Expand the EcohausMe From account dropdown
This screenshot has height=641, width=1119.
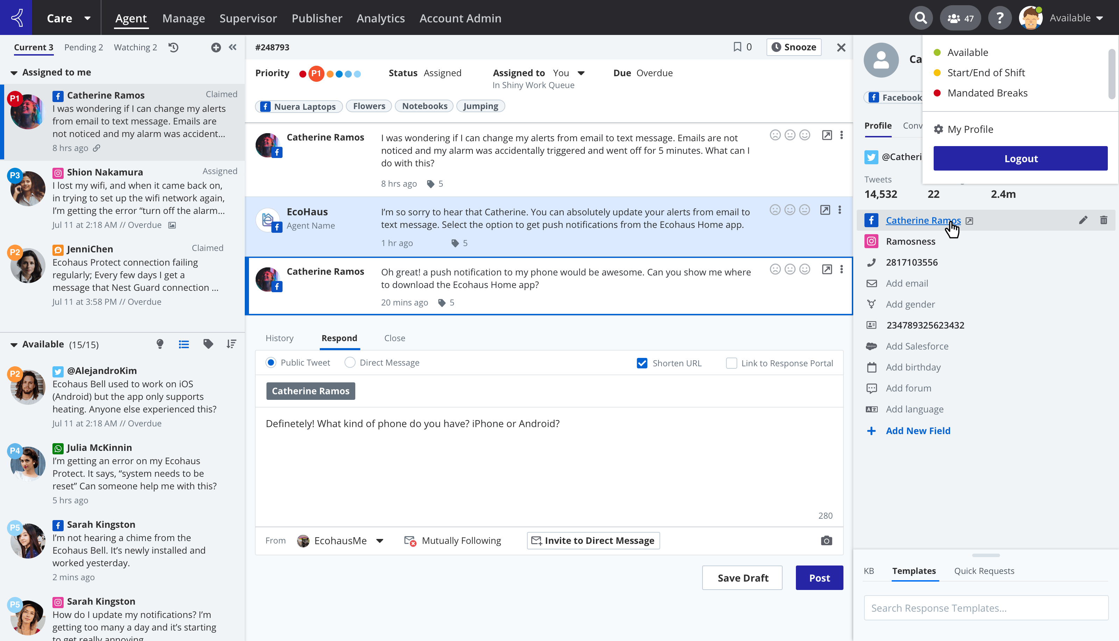[x=380, y=541]
